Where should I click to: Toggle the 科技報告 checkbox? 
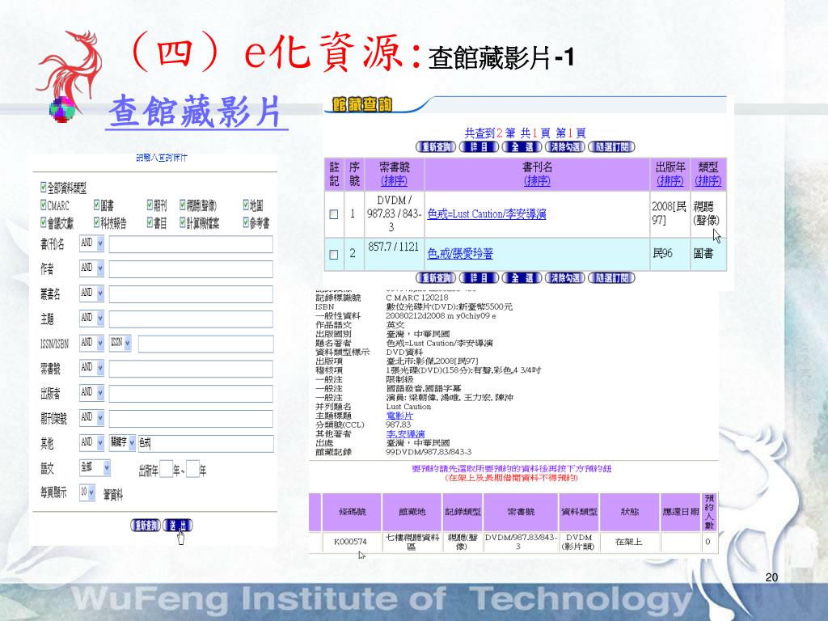(97, 222)
